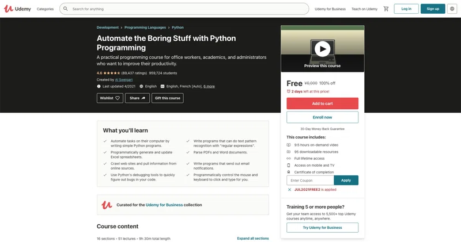This screenshot has width=461, height=242.
Task: Open Udemy for Business collection link
Action: tap(164, 205)
